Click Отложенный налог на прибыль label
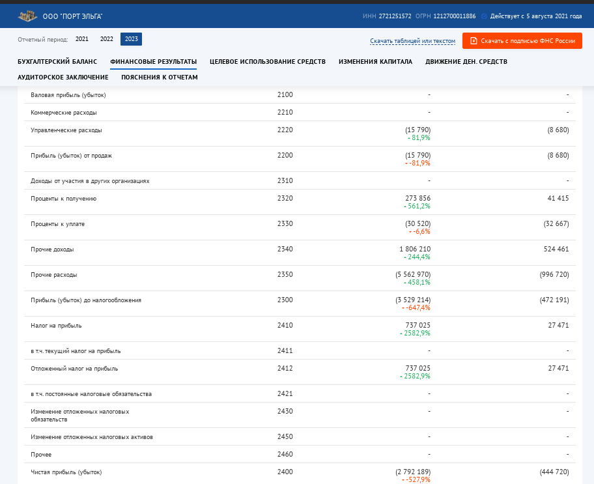Image resolution: width=594 pixels, height=484 pixels. coord(74,369)
